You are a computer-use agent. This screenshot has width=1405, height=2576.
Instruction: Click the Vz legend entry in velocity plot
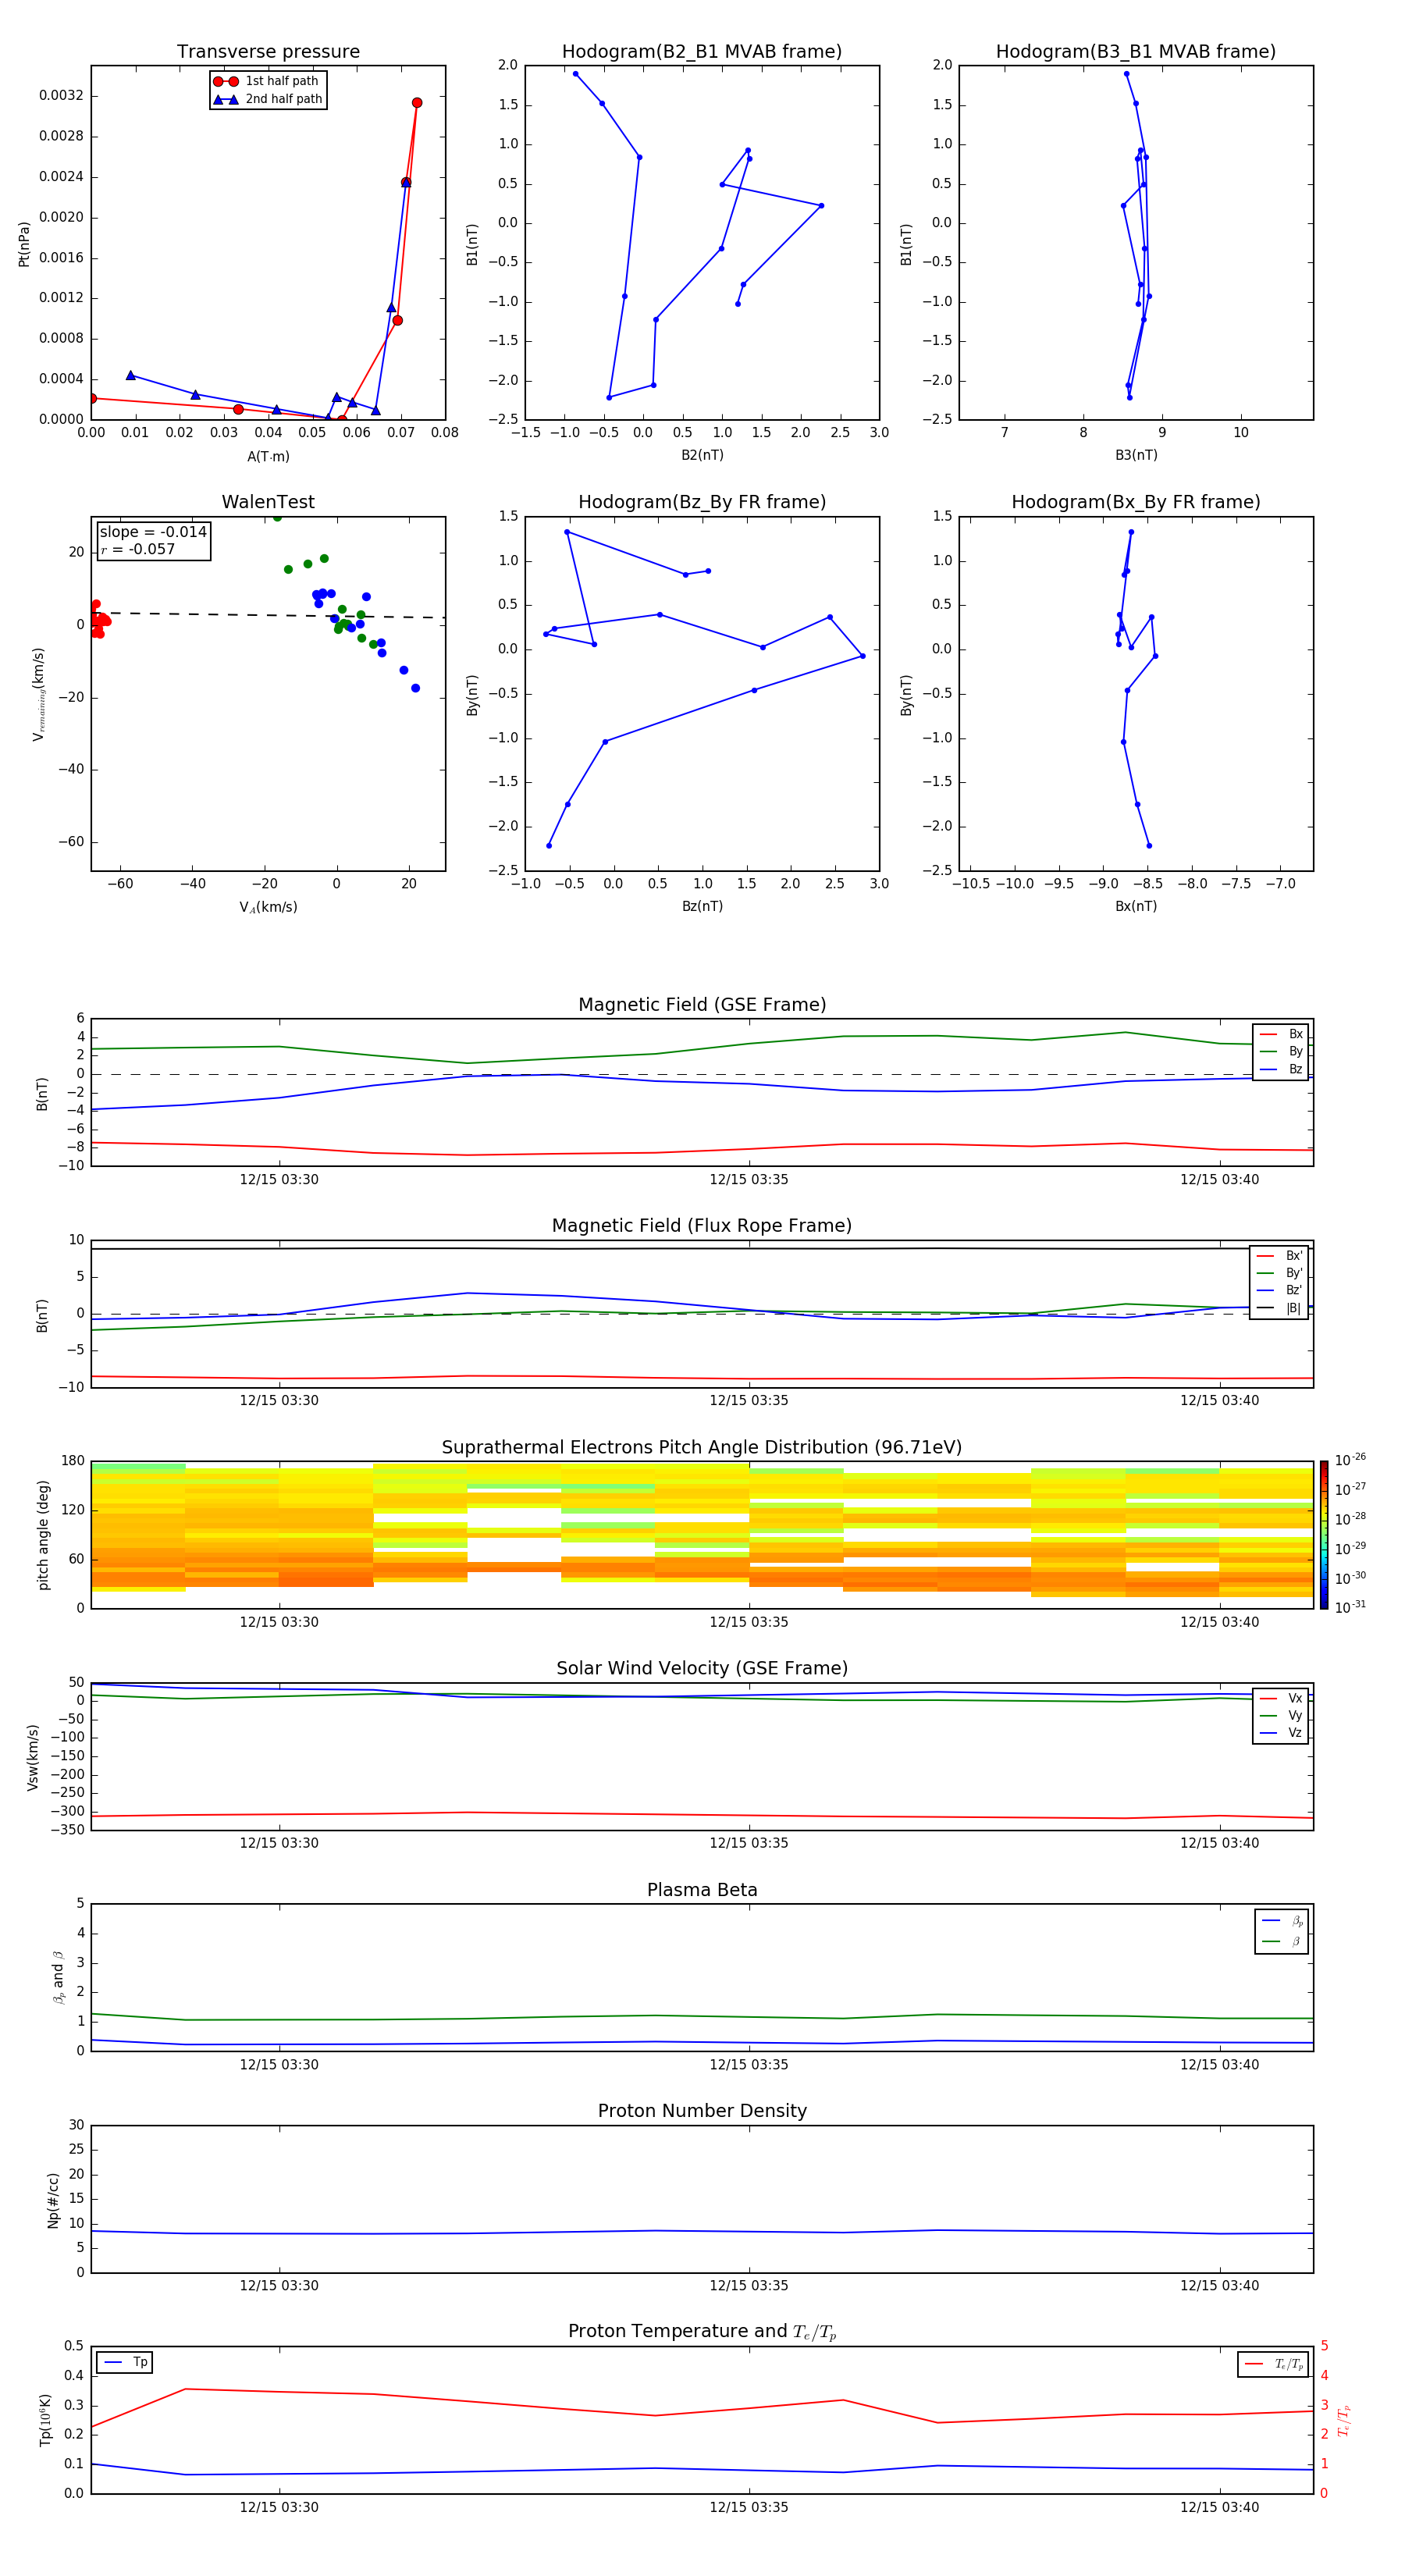tap(1281, 1733)
